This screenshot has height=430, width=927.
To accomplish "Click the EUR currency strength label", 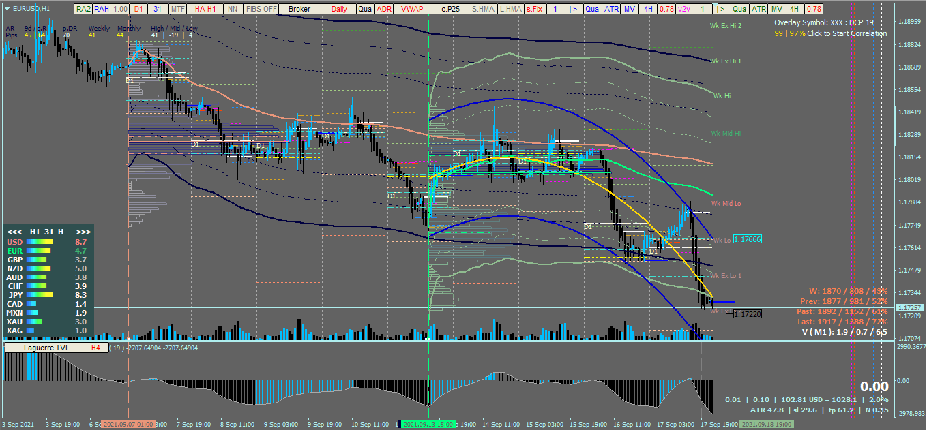I will pyautogui.click(x=14, y=251).
